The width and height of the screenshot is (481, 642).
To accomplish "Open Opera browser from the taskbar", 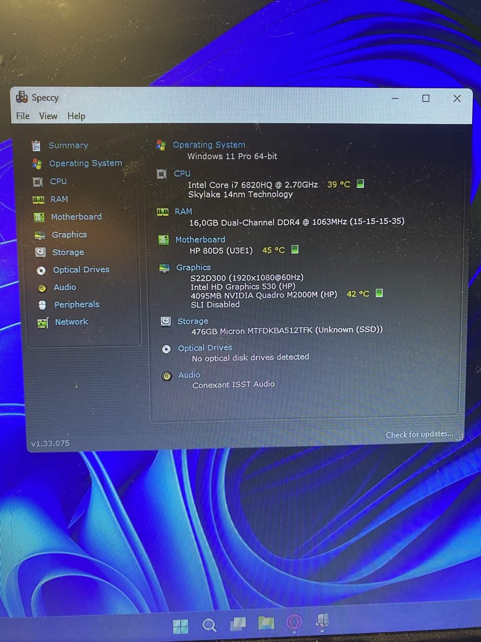I will pos(294,622).
